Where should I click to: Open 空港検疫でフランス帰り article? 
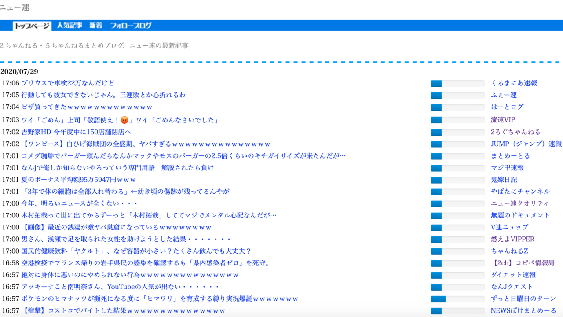pyautogui.click(x=146, y=263)
